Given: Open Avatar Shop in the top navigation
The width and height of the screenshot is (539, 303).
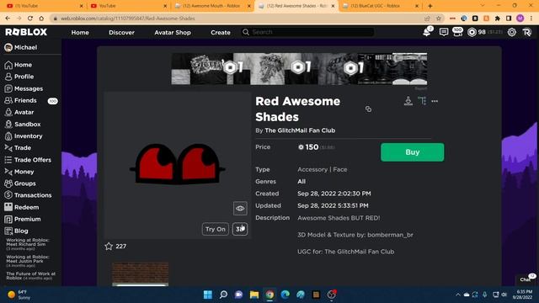Looking at the screenshot, I should (x=173, y=32).
